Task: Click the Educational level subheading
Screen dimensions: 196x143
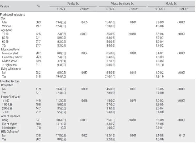Action: tap(10, 49)
